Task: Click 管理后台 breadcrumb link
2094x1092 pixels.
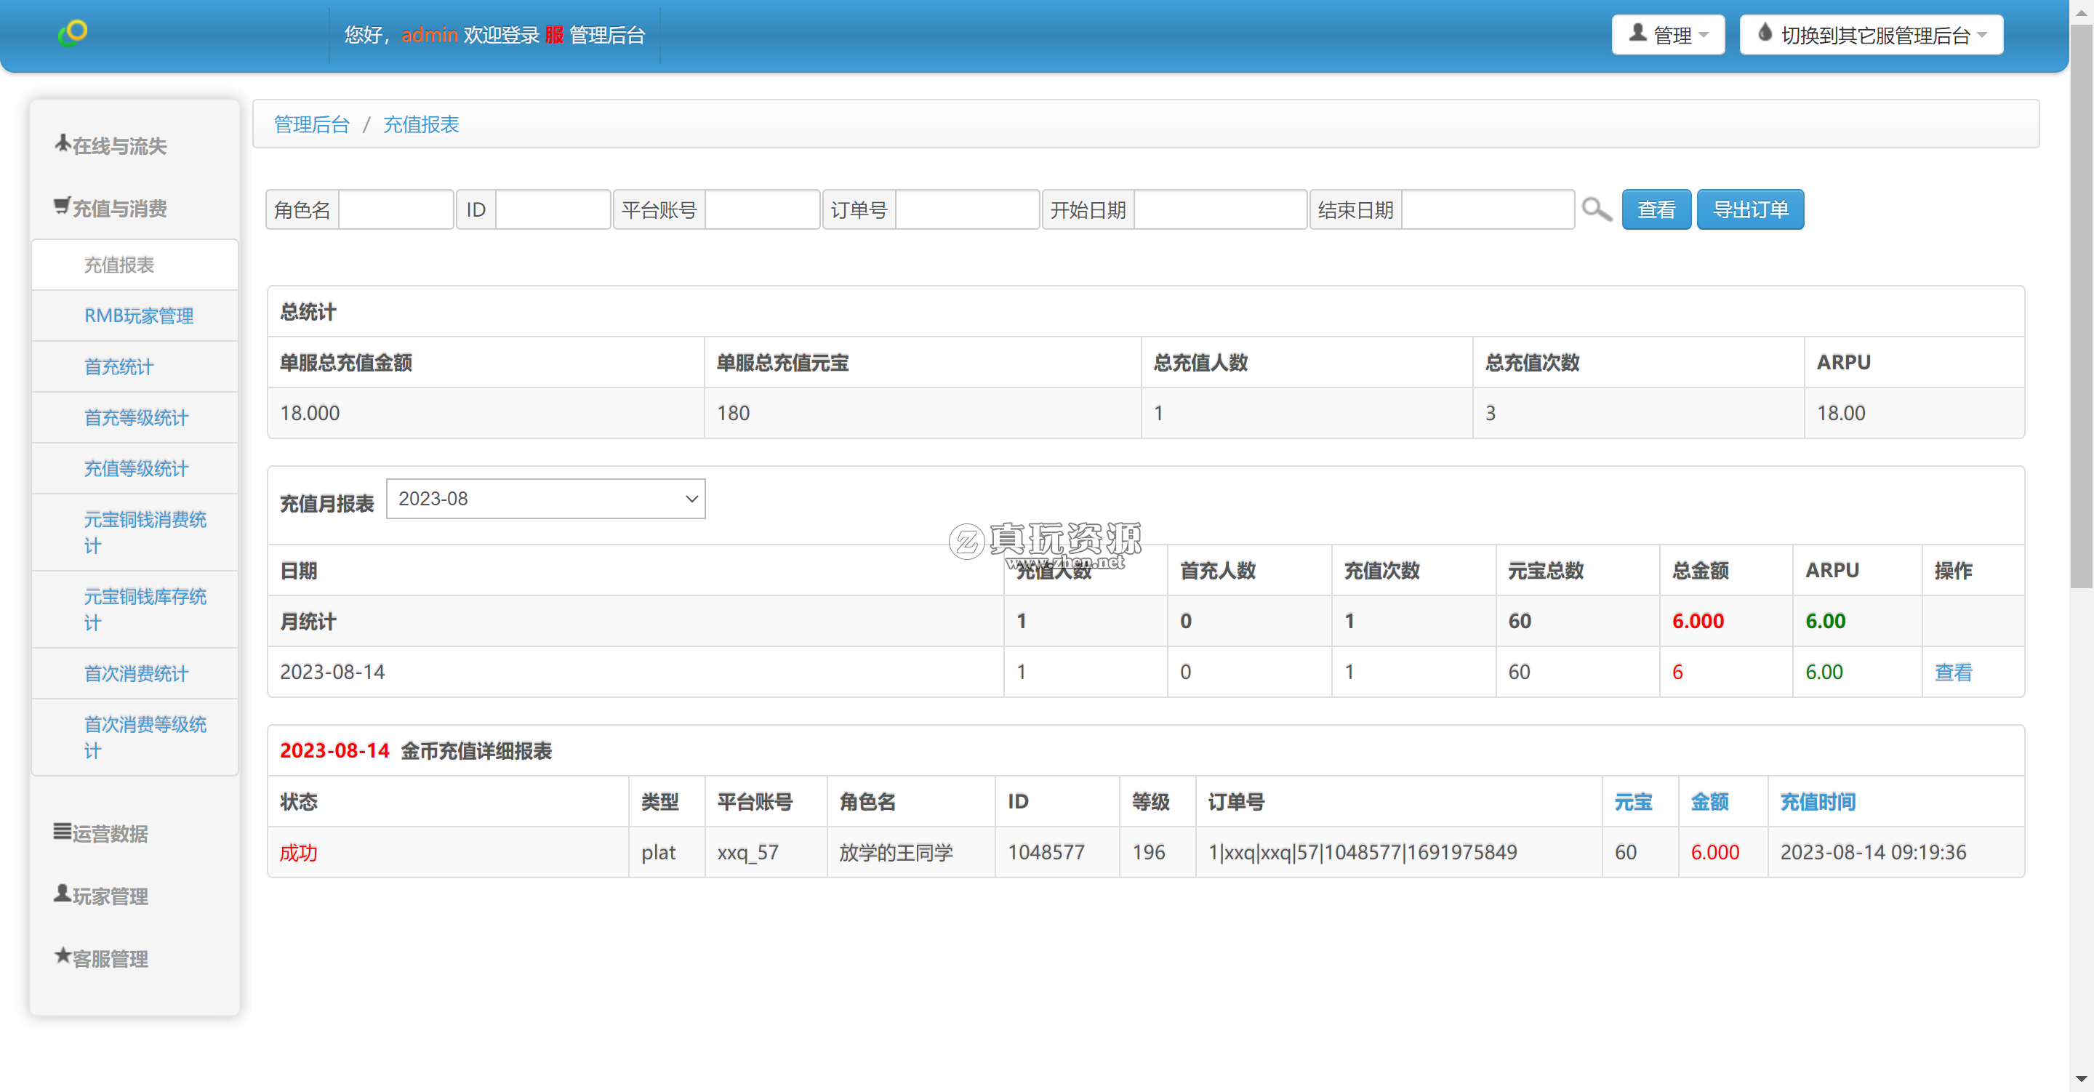Action: point(311,124)
